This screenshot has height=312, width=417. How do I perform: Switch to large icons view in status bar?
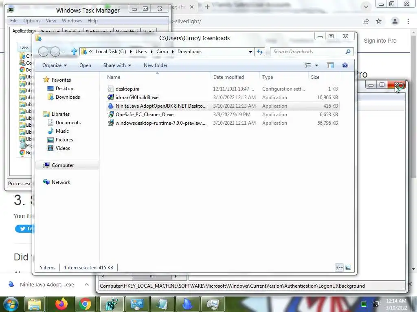pos(348,267)
